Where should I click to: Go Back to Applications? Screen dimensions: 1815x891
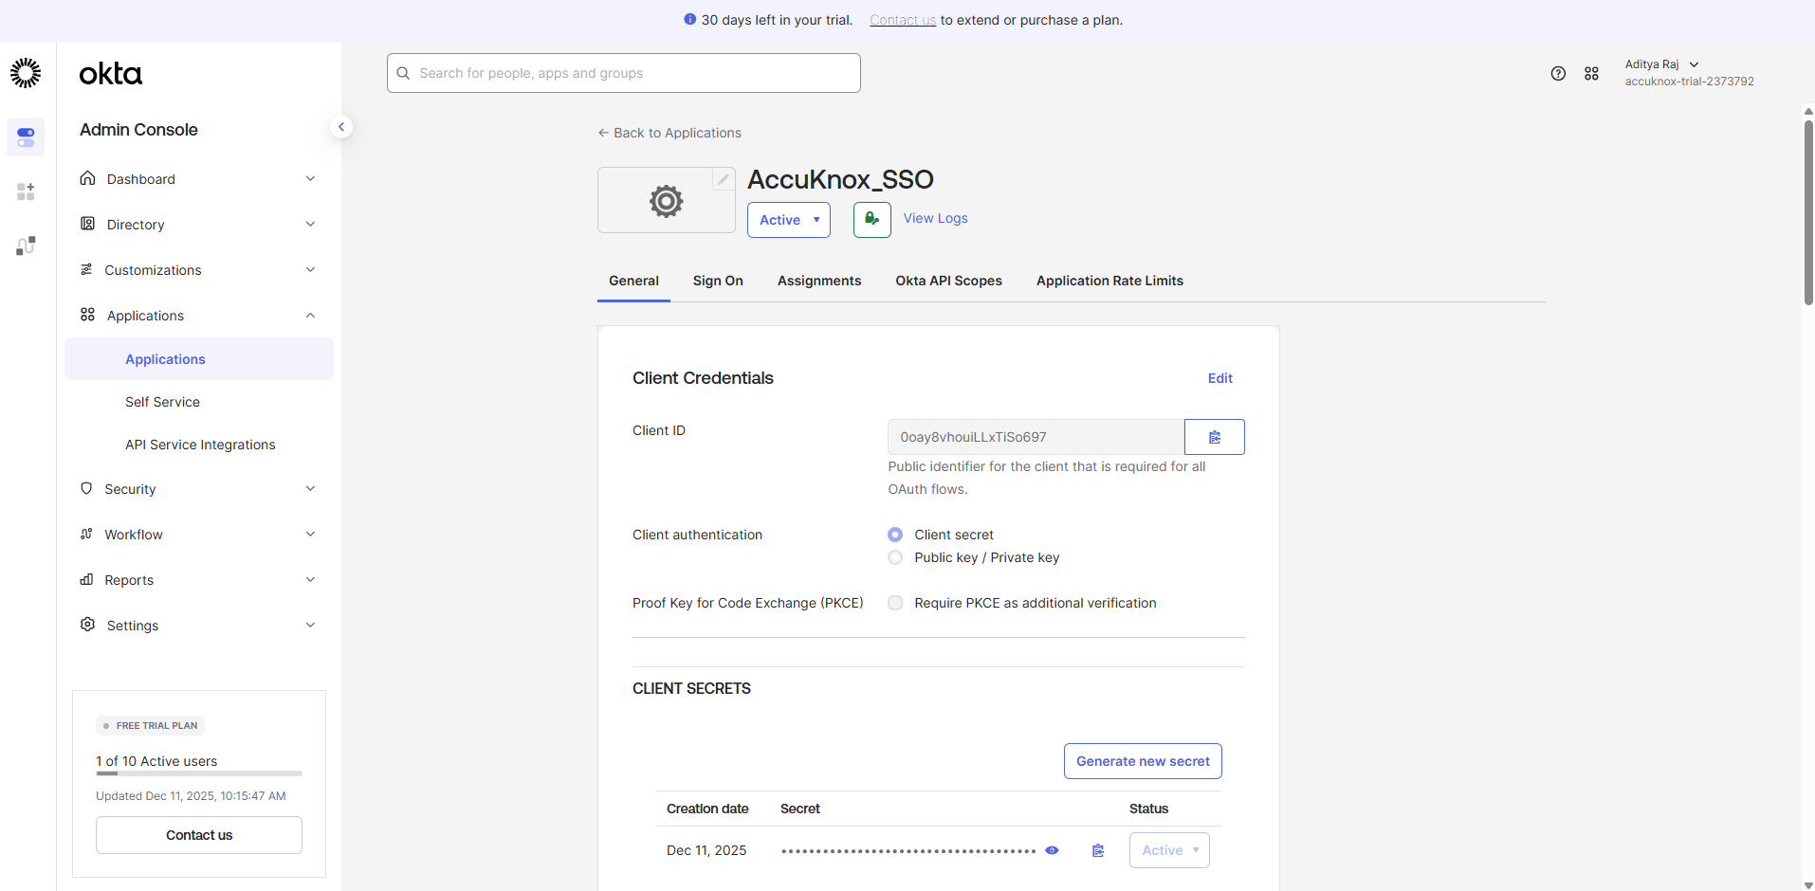coord(669,133)
